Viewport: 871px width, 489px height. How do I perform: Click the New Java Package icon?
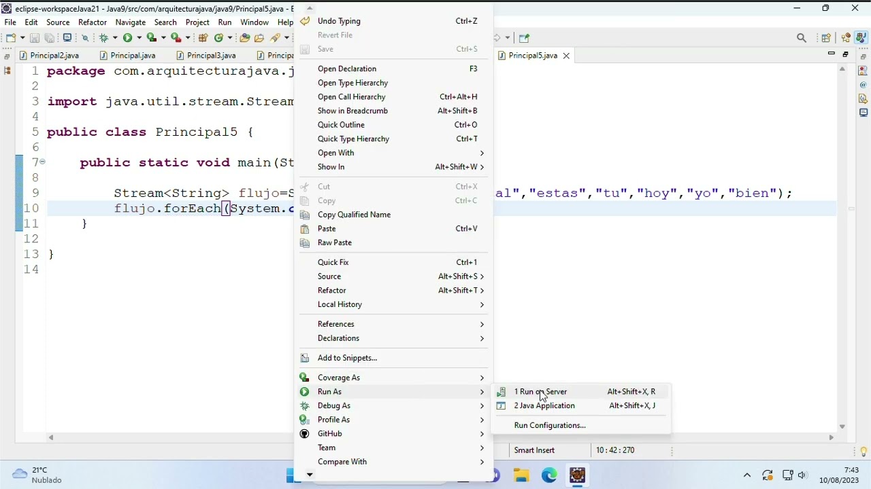pyautogui.click(x=203, y=38)
